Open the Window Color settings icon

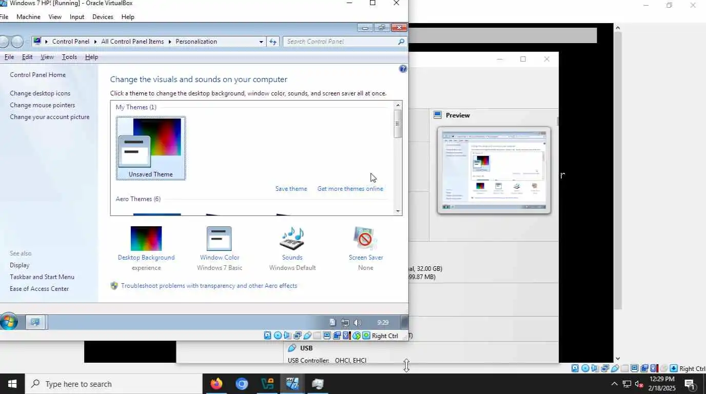[x=219, y=239]
